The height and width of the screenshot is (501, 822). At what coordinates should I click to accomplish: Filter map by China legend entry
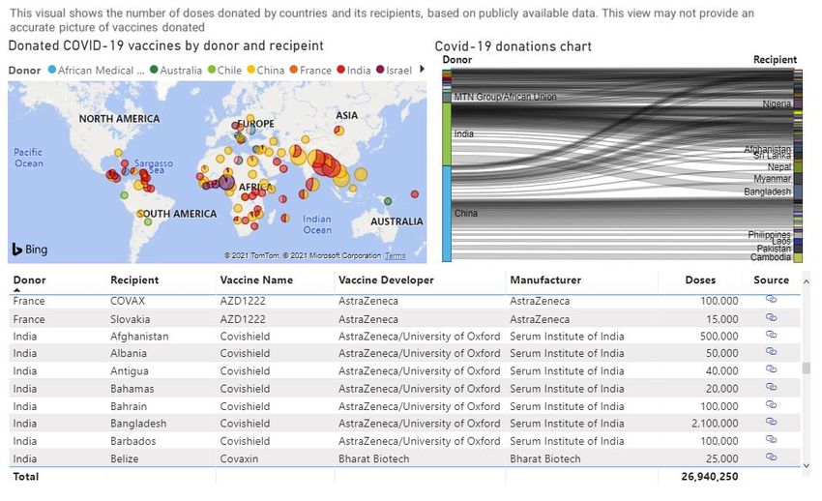pos(266,71)
